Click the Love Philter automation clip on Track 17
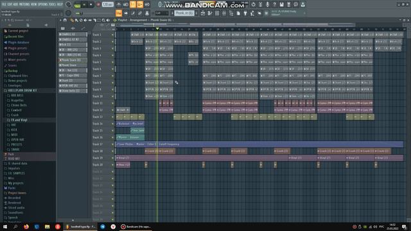The width and height of the screenshot is (411, 231). 259,144
